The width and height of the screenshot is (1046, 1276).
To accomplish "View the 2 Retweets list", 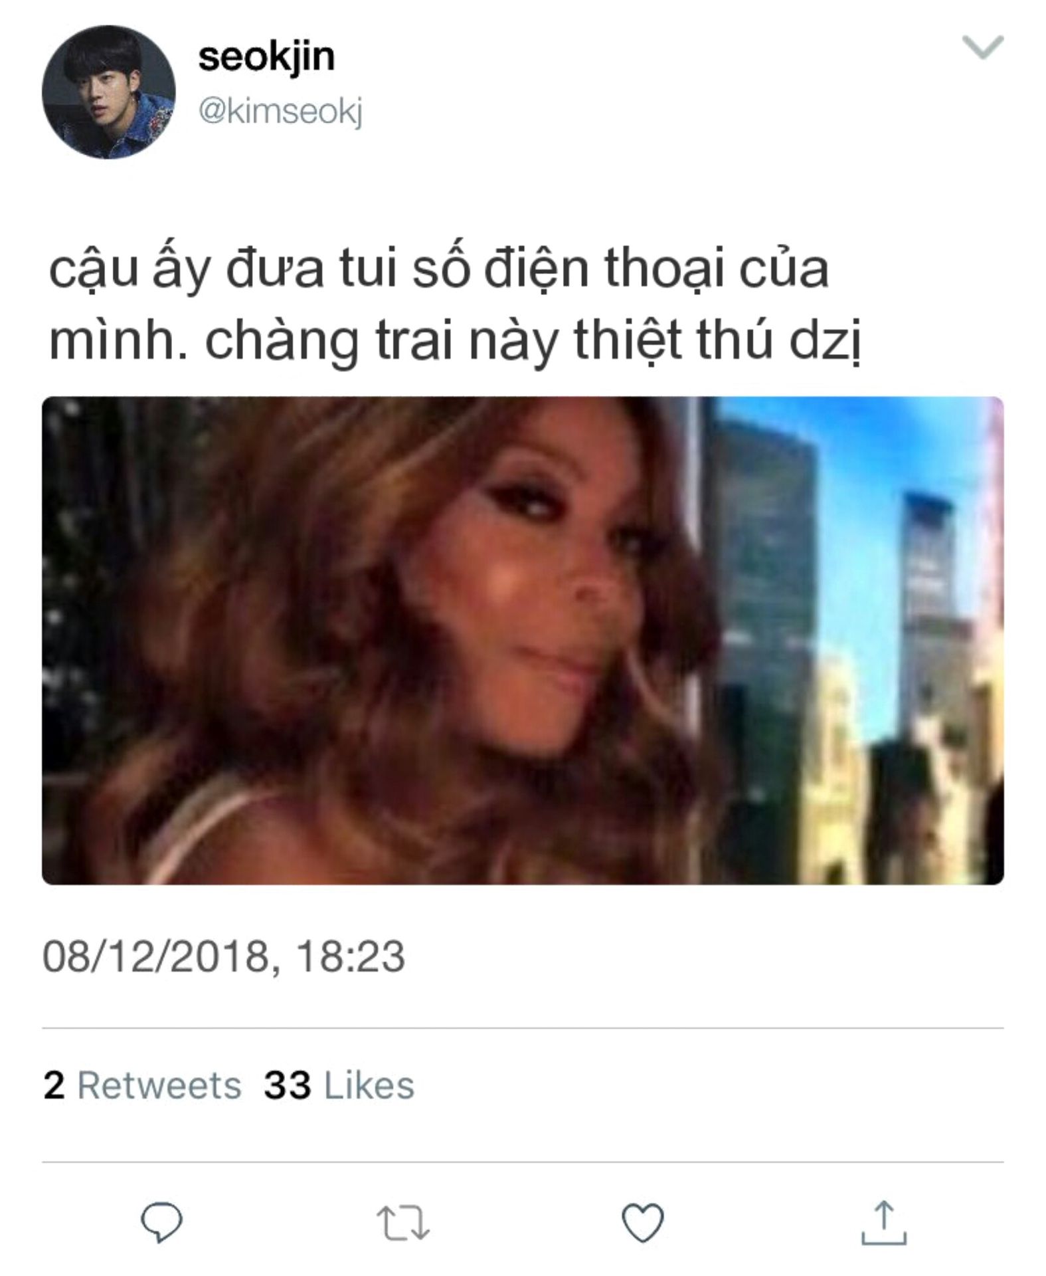I will [142, 1085].
